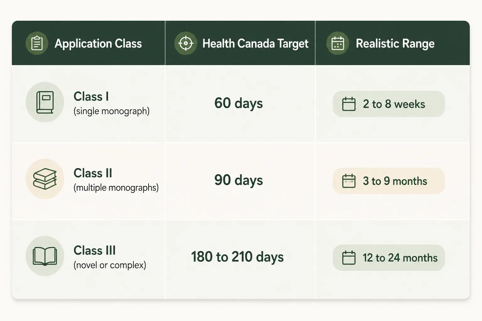Image resolution: width=482 pixels, height=321 pixels.
Task: Click calendar icon in 3 to 9 months badge
Action: click(x=349, y=181)
